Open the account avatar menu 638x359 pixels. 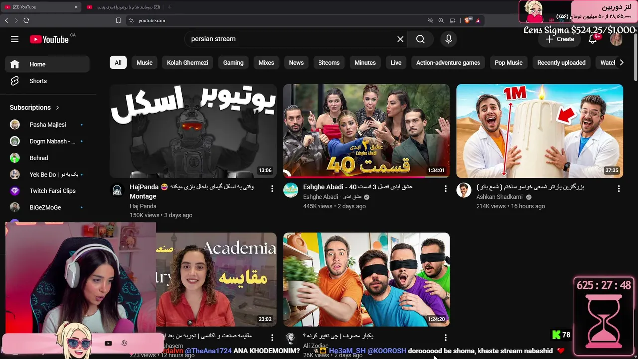[x=616, y=39]
